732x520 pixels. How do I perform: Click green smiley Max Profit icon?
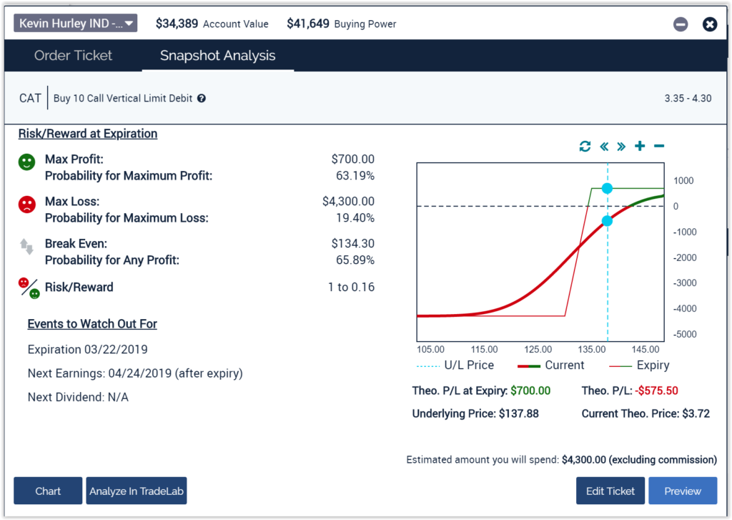[26, 162]
